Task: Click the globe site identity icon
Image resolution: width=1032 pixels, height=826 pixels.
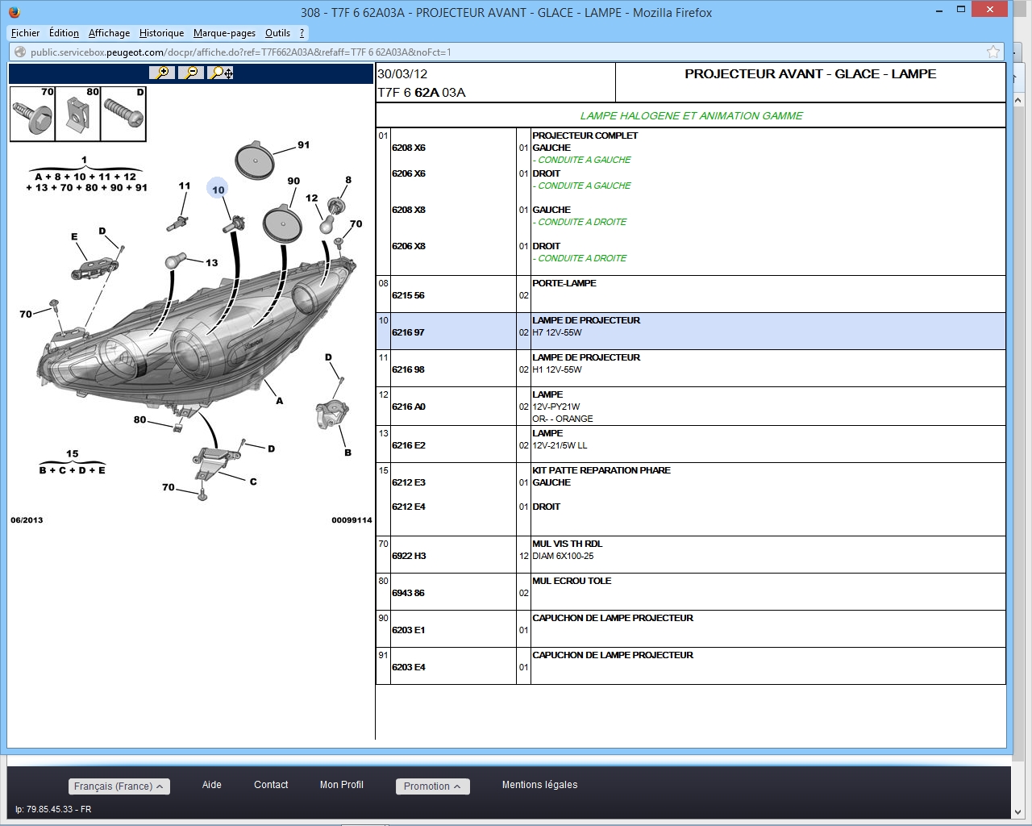Action: 20,52
